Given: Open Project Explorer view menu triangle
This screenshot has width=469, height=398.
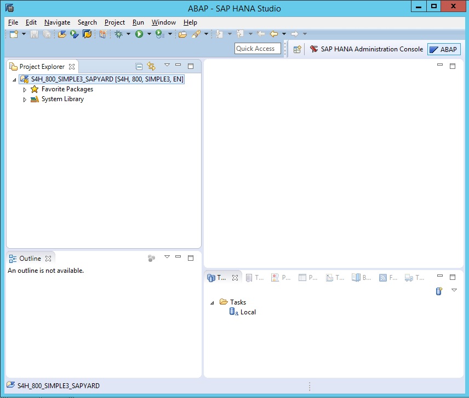Looking at the screenshot, I should pyautogui.click(x=167, y=65).
